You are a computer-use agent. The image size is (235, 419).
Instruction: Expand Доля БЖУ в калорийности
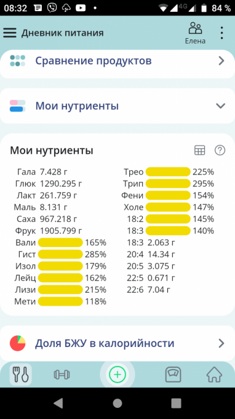tap(117, 343)
